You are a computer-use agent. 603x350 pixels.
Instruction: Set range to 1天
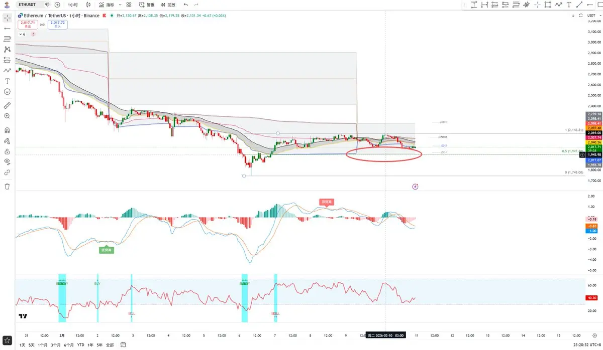pyautogui.click(x=22, y=345)
